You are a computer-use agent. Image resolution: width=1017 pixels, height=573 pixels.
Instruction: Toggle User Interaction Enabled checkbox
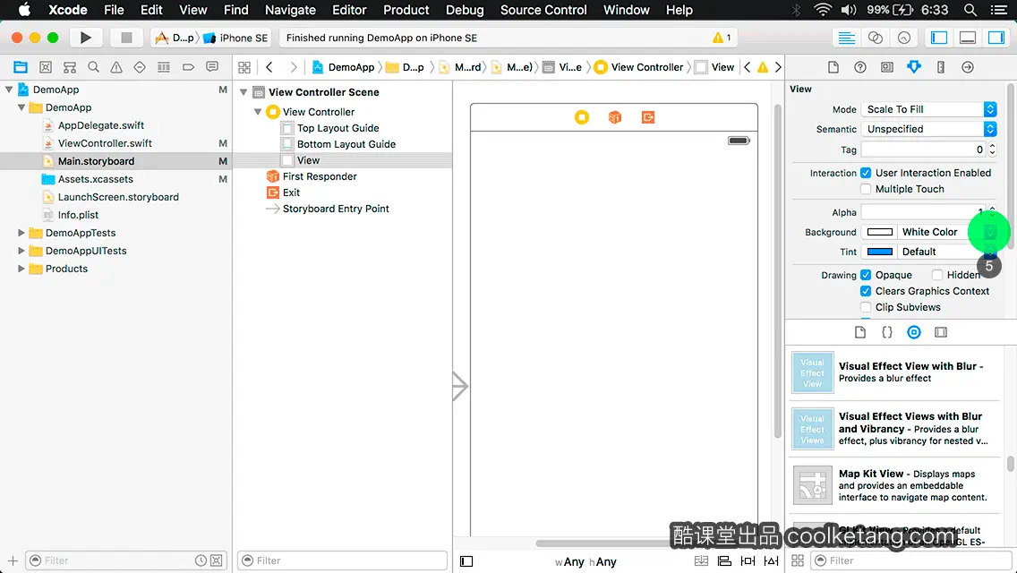(x=866, y=173)
